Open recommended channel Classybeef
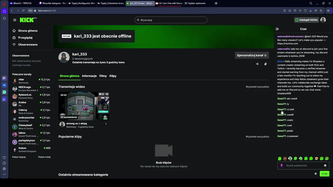 (31, 127)
